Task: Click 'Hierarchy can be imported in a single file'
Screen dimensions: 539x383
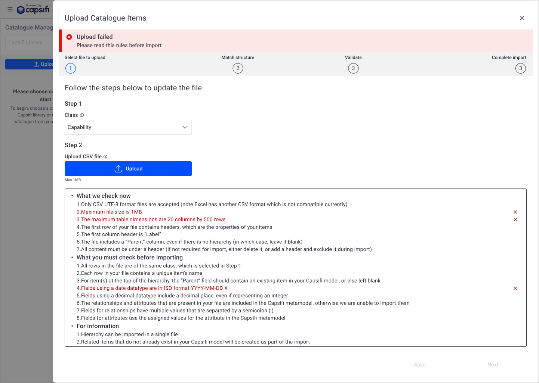Action: point(127,334)
